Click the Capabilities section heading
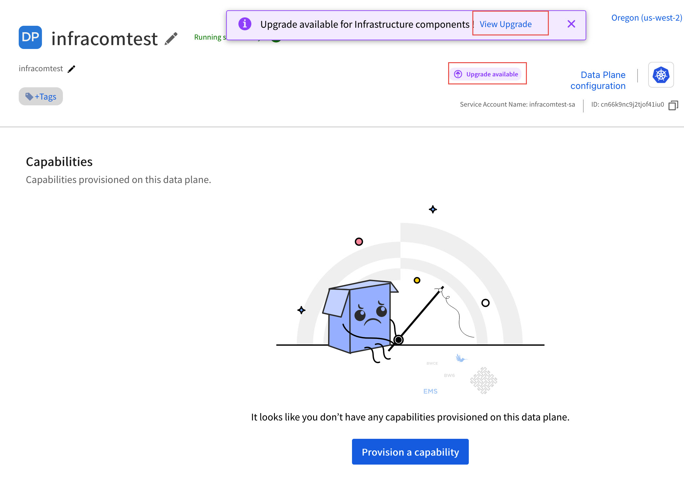Image resolution: width=684 pixels, height=491 pixels. click(59, 162)
